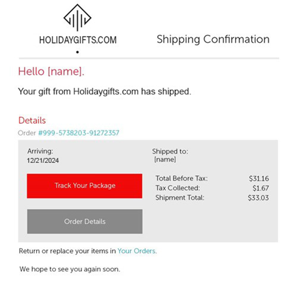Click the $1.67 tax amount
Screen dimensions: 297x297
[260, 188]
